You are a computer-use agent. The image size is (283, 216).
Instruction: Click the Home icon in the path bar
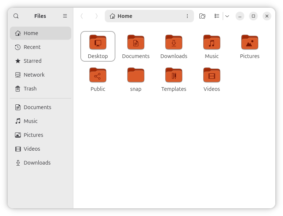(x=112, y=16)
